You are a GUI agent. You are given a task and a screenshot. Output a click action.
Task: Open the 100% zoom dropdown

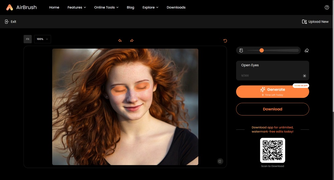click(x=42, y=39)
